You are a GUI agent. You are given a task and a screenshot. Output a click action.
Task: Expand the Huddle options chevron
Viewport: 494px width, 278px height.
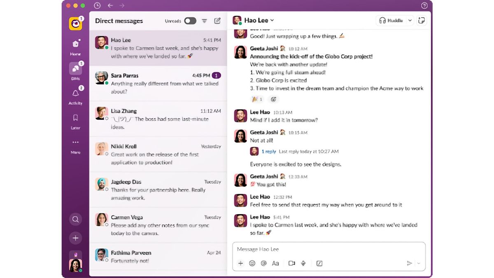[x=409, y=20]
